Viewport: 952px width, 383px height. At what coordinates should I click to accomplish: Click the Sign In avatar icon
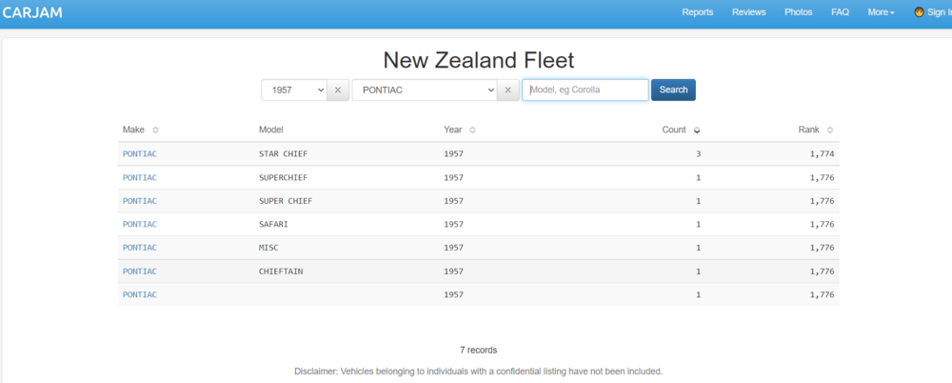tap(920, 12)
